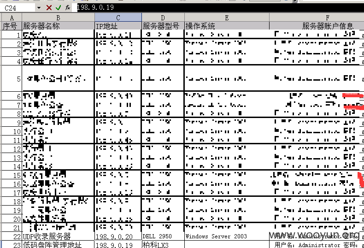Image resolution: width=364 pixels, height=248 pixels.
Task: Select the sequence number 12 cell
Action: click(x=12, y=148)
